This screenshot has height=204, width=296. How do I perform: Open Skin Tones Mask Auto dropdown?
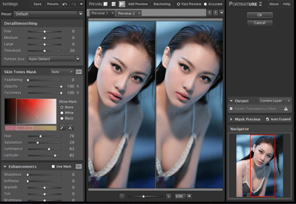(62, 72)
